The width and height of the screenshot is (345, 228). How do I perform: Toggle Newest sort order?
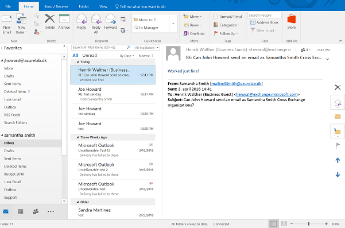coord(146,56)
